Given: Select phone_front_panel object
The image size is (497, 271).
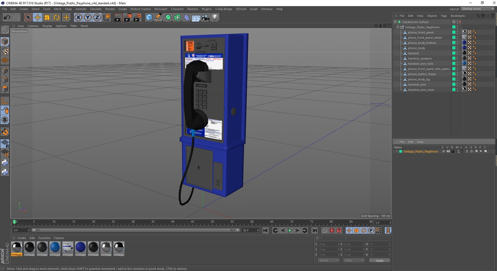Looking at the screenshot, I should (421, 32).
